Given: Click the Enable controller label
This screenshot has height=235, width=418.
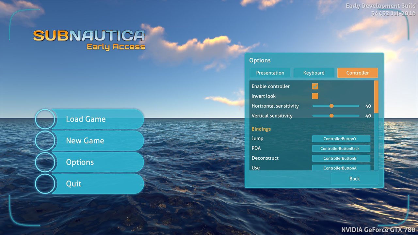Looking at the screenshot, I should (270, 86).
